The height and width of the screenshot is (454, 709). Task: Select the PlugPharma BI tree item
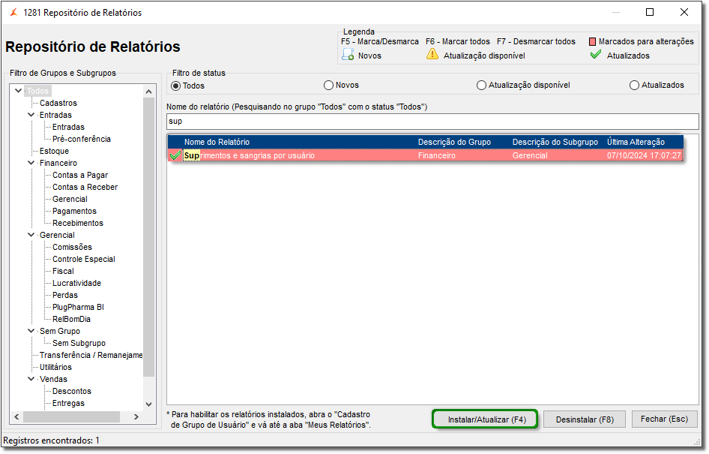click(x=78, y=307)
